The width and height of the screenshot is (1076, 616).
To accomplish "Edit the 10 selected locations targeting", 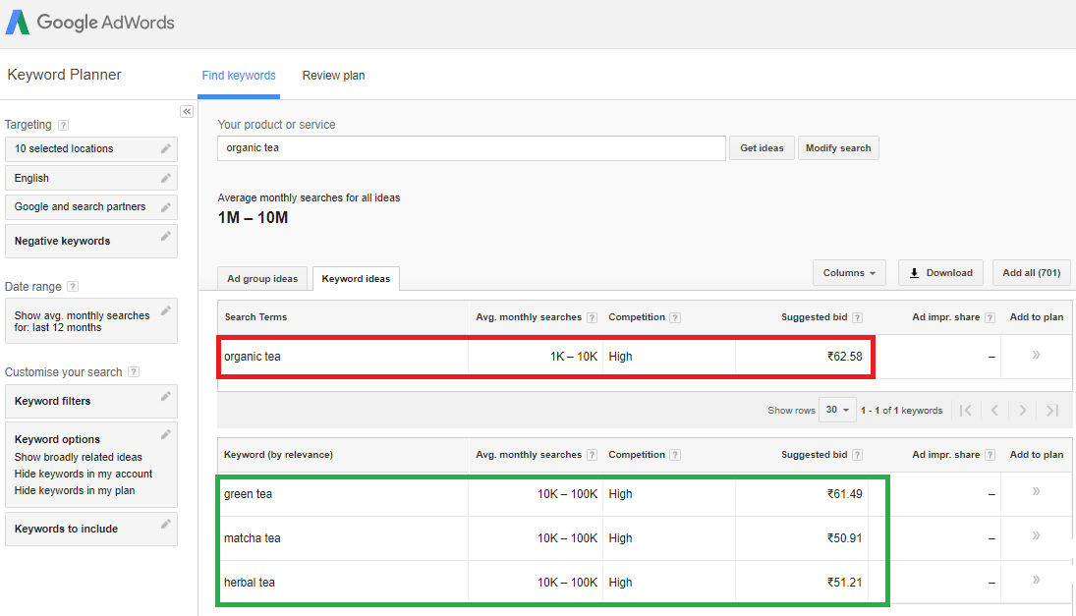I will click(165, 148).
